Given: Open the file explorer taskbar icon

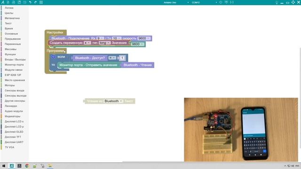Looking at the screenshot, I should coord(50,166).
